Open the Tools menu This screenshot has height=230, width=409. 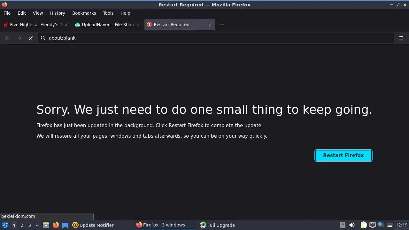[x=108, y=13]
